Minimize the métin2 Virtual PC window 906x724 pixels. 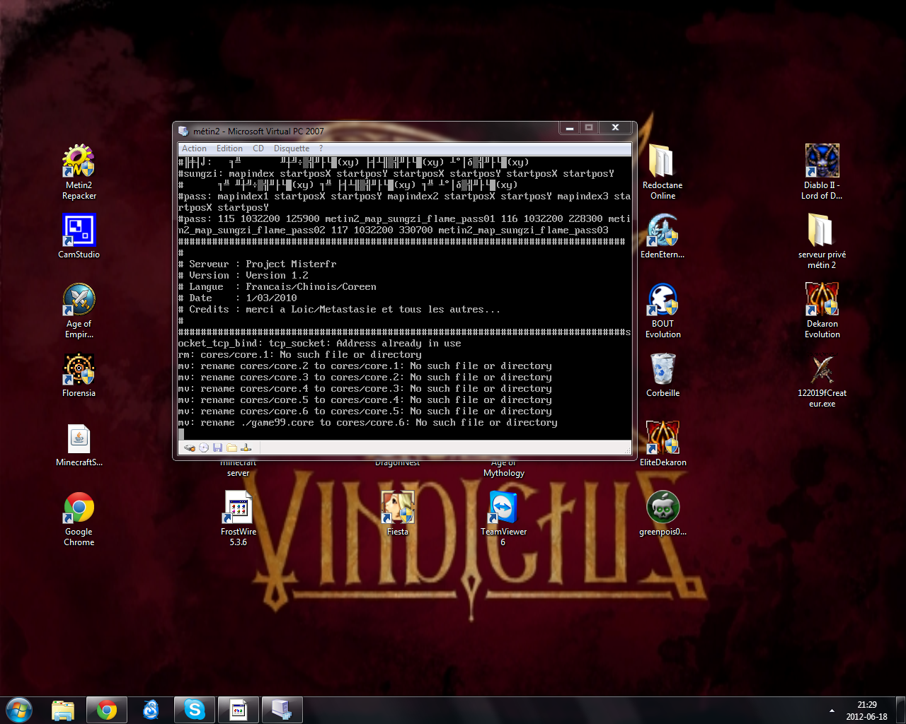pyautogui.click(x=569, y=128)
